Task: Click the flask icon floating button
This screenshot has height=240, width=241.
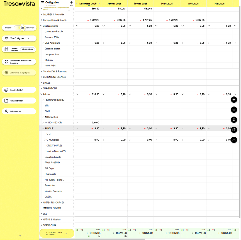Action: point(234,120)
